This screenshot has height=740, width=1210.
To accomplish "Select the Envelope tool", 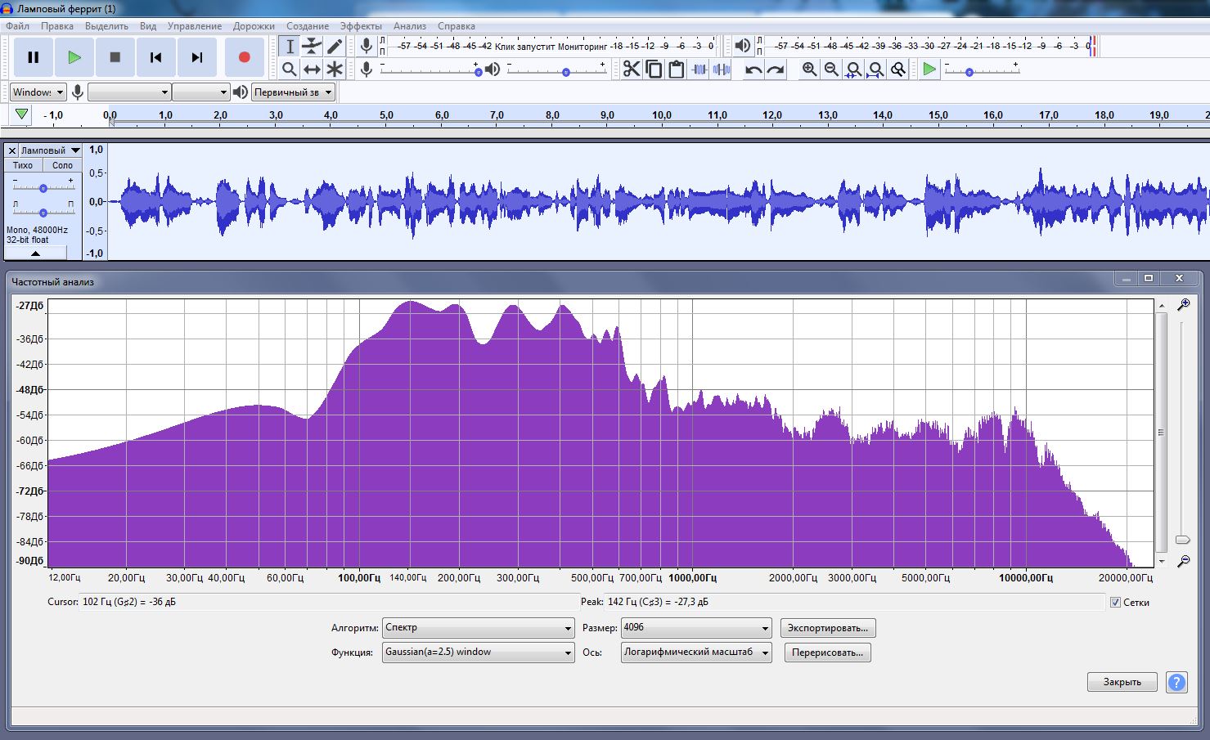I will tap(312, 47).
